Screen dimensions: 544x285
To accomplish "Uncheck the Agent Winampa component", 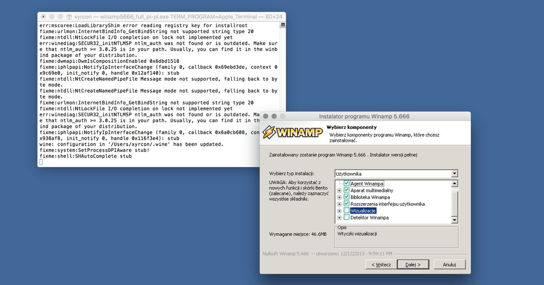I will pos(347,183).
